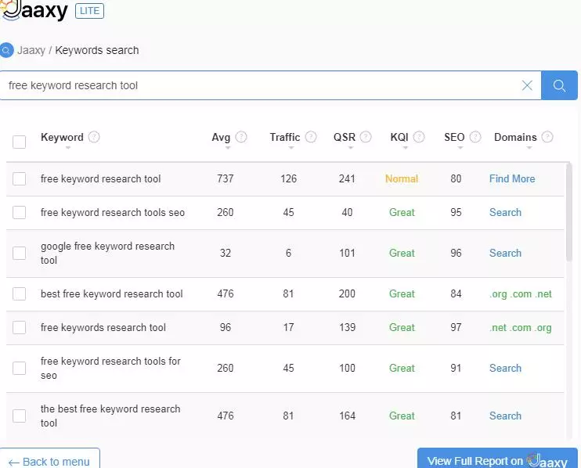This screenshot has height=468, width=581.
Task: Sort using the arrow under KQI header
Action: click(x=406, y=148)
